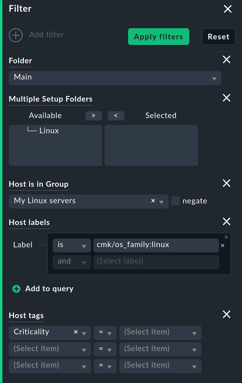The image size is (242, 383).
Task: Apply the filters
Action: point(159,37)
